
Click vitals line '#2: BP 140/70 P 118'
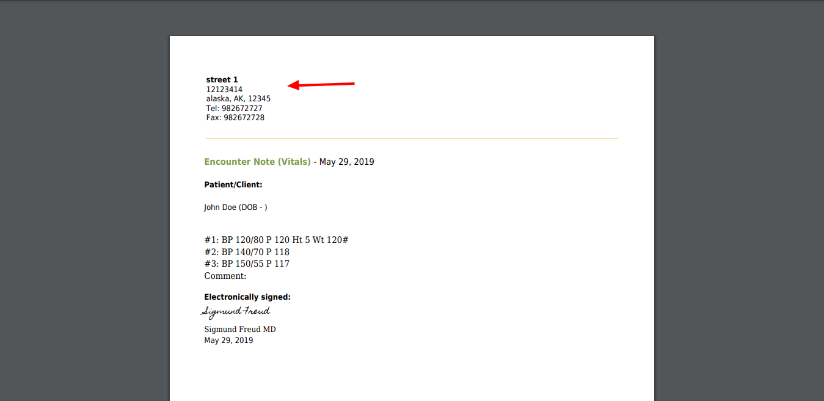pos(247,252)
